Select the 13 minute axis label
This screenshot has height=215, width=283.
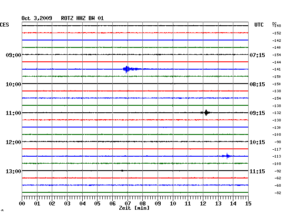pos(218,204)
